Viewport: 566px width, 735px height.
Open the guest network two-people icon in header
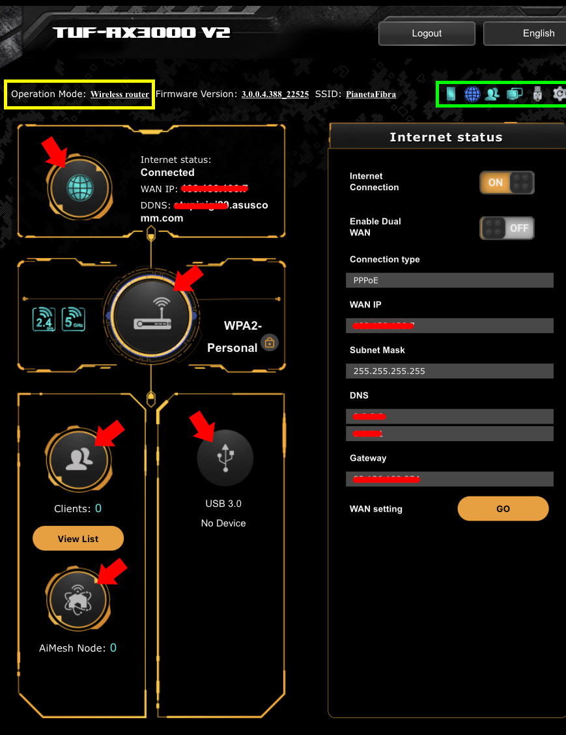tap(492, 94)
